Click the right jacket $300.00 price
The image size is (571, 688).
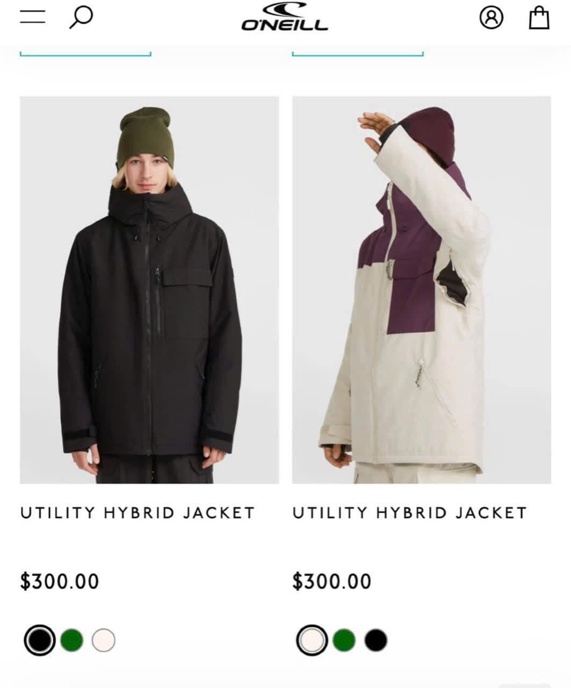(x=332, y=582)
